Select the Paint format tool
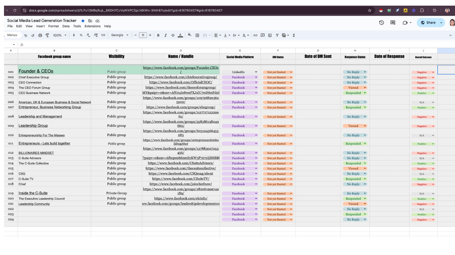Viewport: 455px width, 255px height. pos(47,35)
